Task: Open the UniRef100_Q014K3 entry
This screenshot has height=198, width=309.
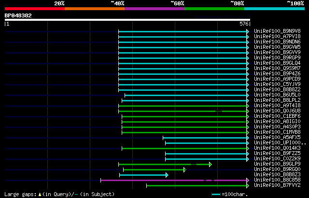Action: click(x=277, y=148)
